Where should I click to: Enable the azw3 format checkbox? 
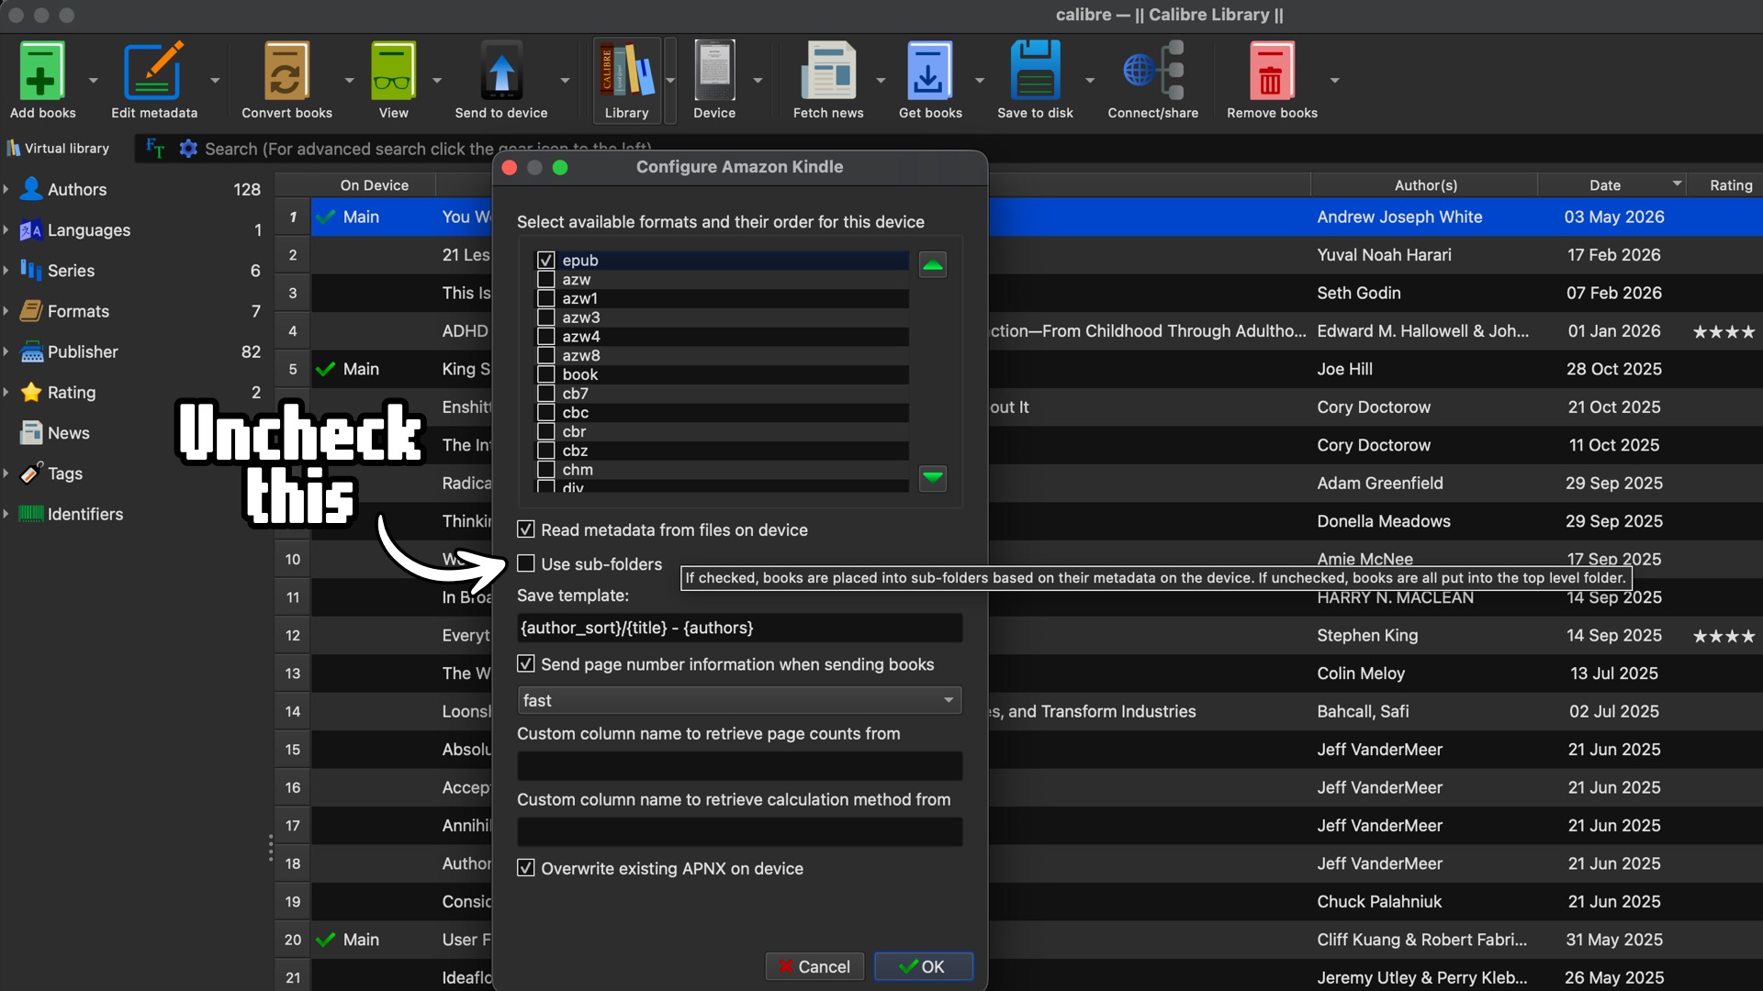click(x=545, y=317)
